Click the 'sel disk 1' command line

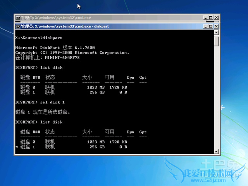40,102
